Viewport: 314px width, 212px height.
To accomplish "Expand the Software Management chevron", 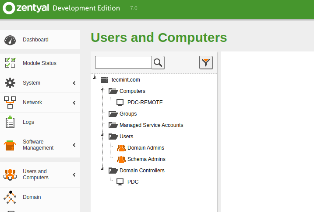I will pos(74,145).
